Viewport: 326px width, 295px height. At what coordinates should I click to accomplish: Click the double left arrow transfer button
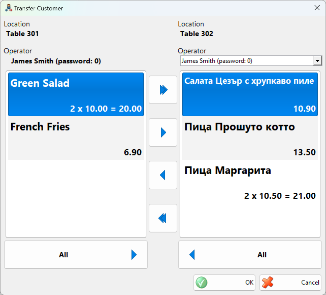[x=163, y=218]
